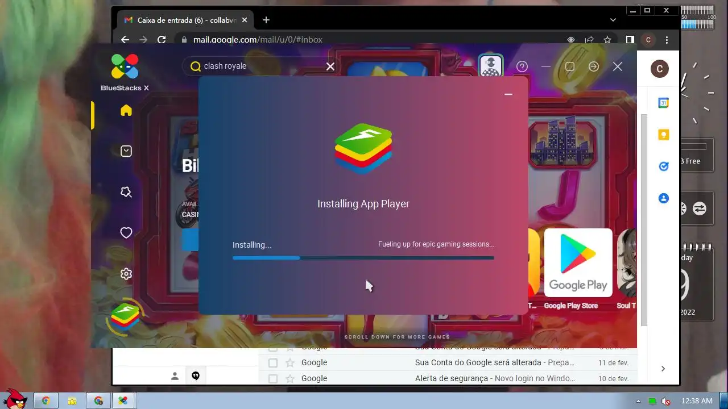This screenshot has height=409, width=728.
Task: Click the Chrome address bar URL
Action: [x=258, y=40]
